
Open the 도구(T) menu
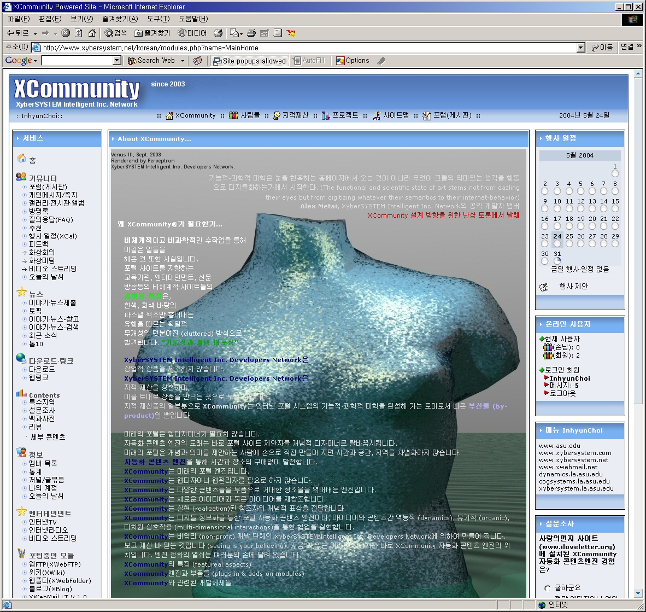(x=158, y=19)
